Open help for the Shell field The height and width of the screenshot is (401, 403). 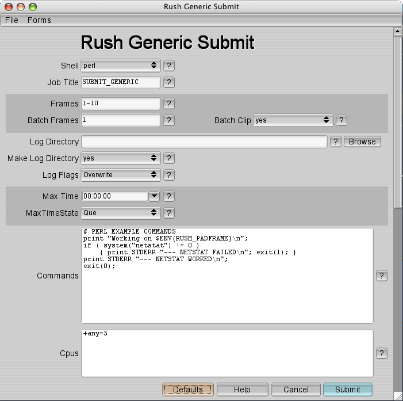pos(169,66)
